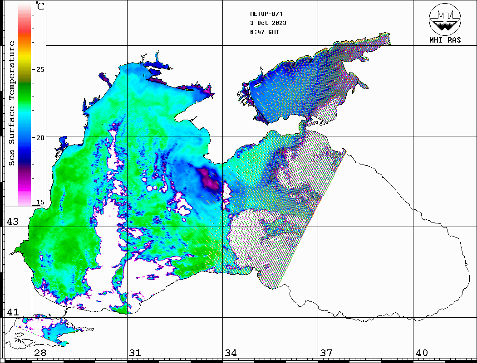Click the Sea Surface Temperature vertical title
This screenshot has width=477, height=363.
[x=11, y=103]
